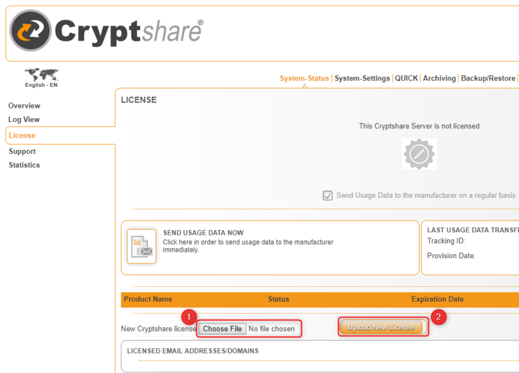Go to Support in the sidebar
This screenshot has width=519, height=373.
click(x=22, y=151)
